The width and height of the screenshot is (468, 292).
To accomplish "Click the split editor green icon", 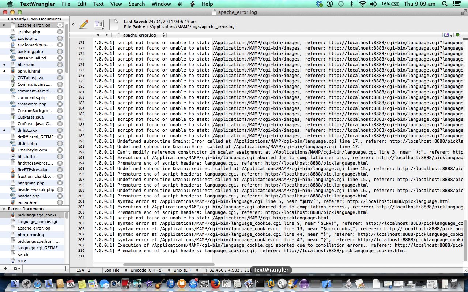I will pyautogui.click(x=458, y=35).
